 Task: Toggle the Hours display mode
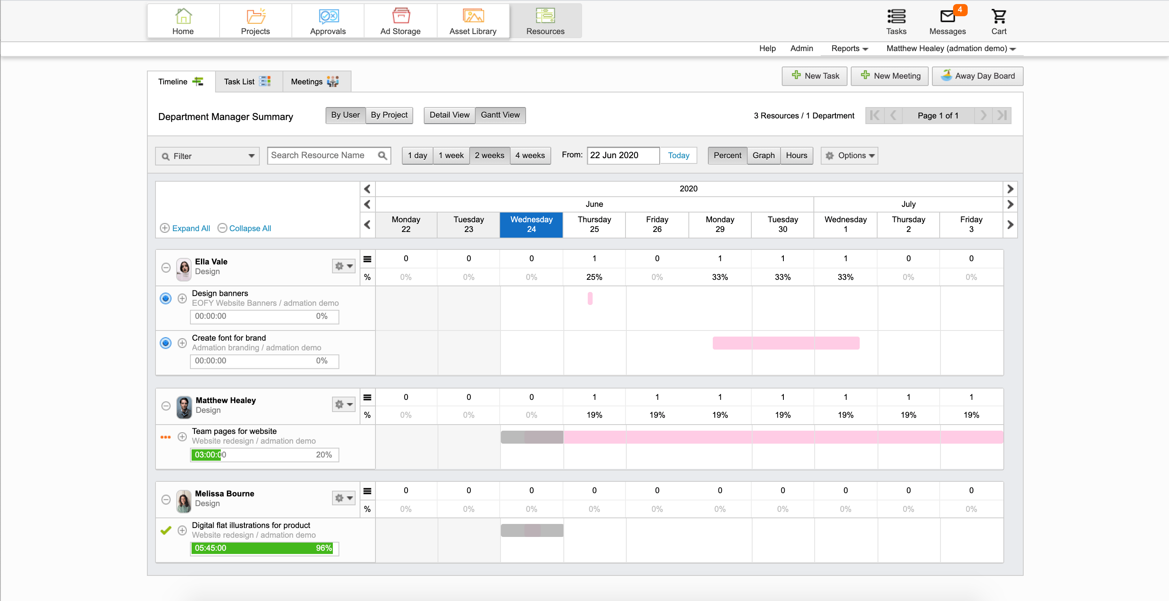(796, 155)
